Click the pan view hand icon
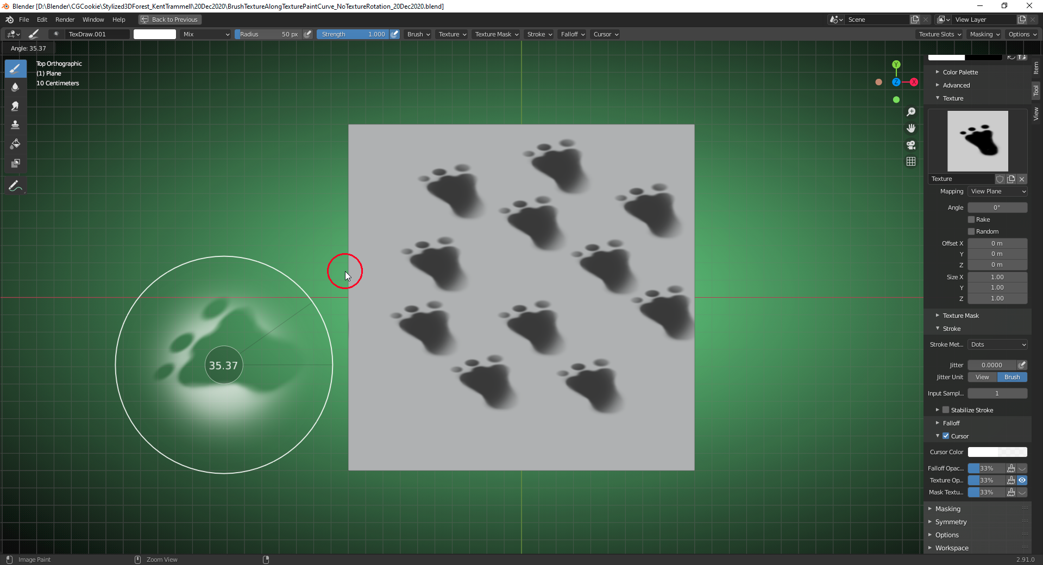Viewport: 1043px width, 565px height. click(x=911, y=128)
